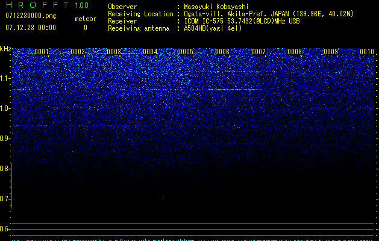Click time marker 0009 on spectrogram
The width and height of the screenshot is (379, 241).
coord(331,52)
